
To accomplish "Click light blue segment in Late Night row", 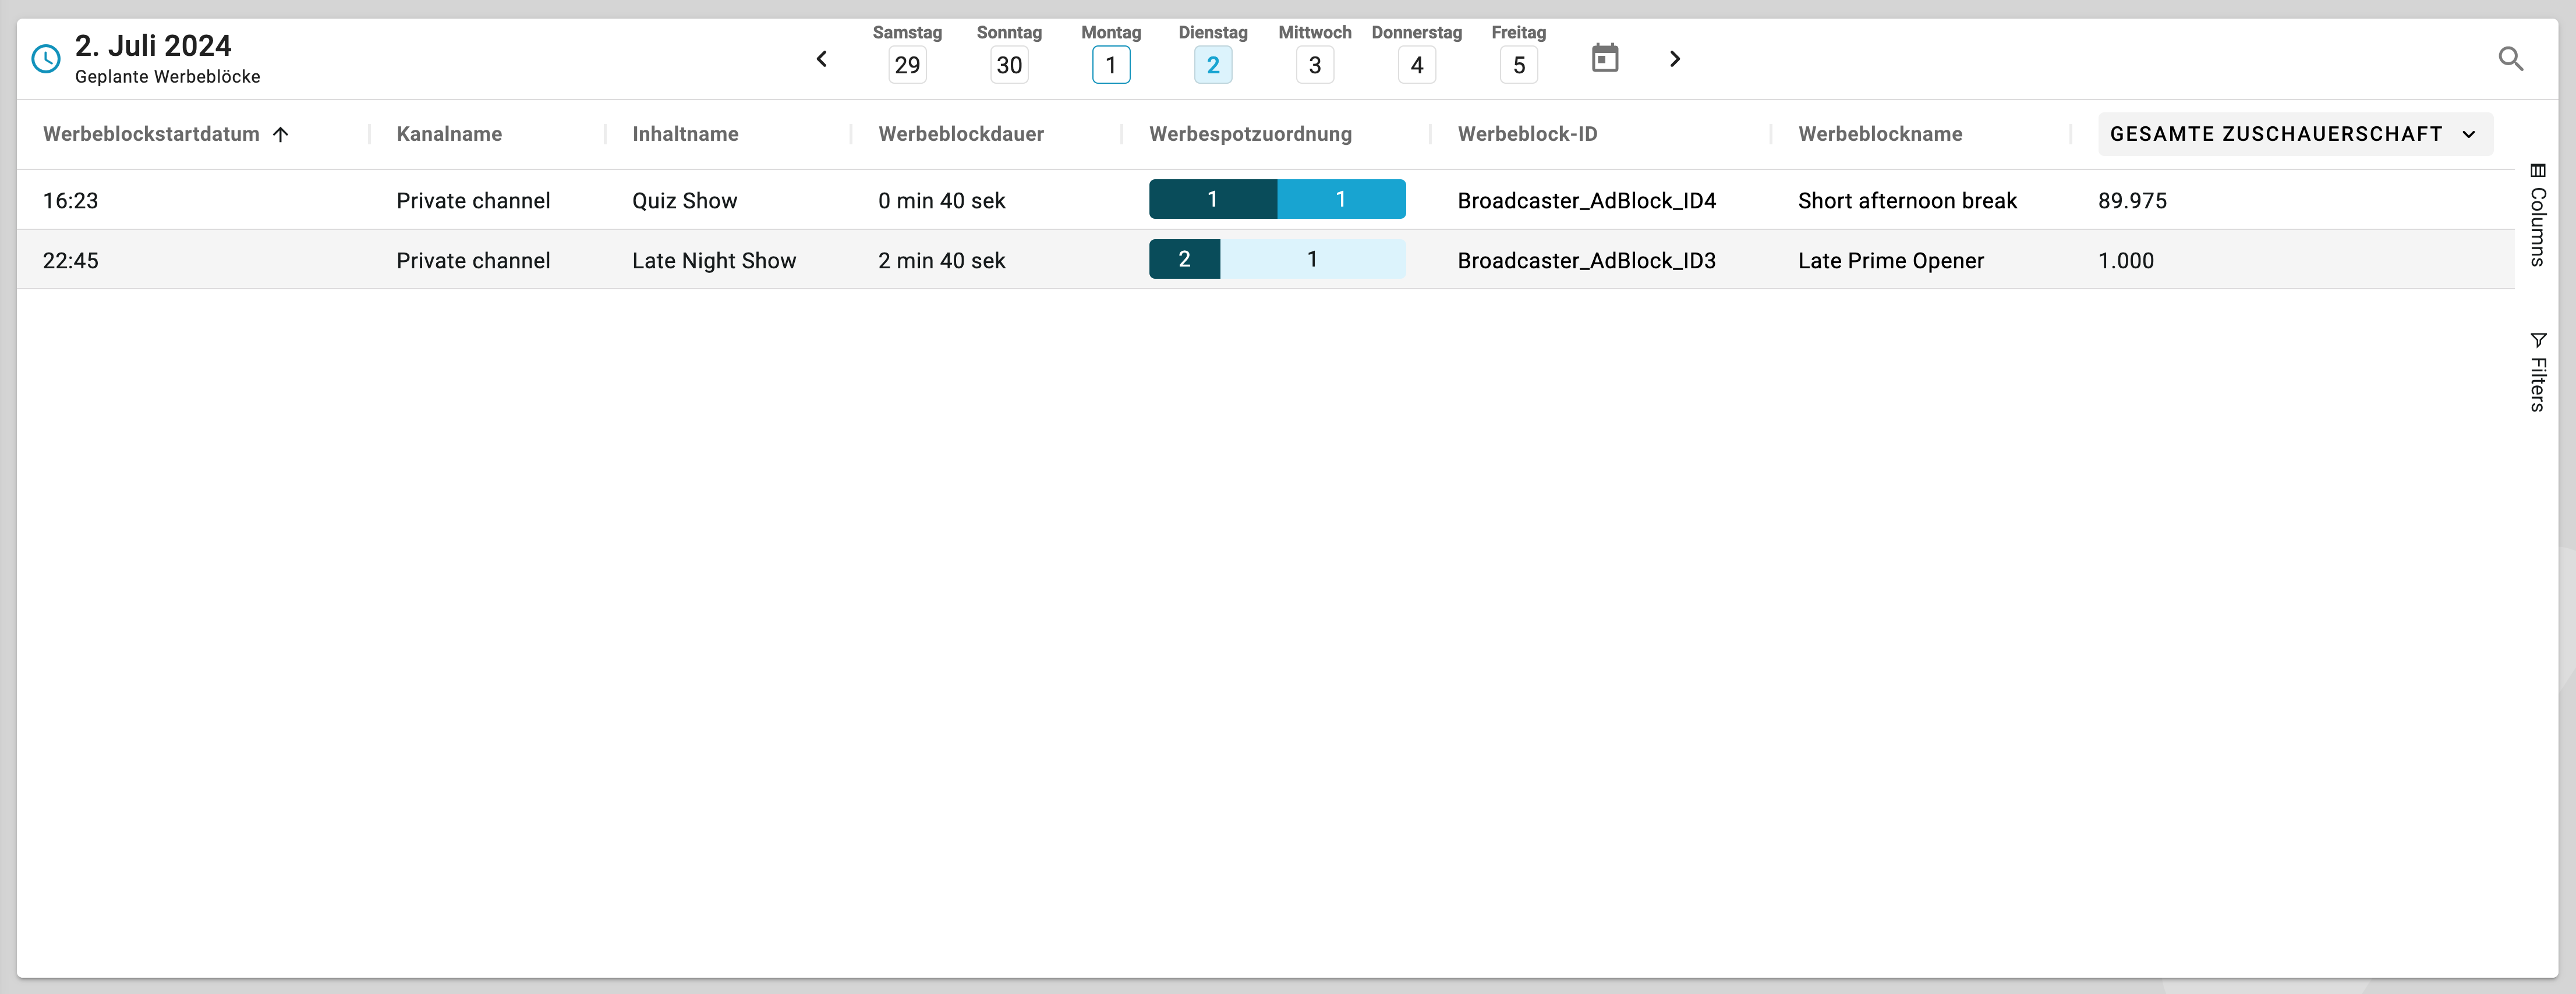I will pyautogui.click(x=1312, y=260).
